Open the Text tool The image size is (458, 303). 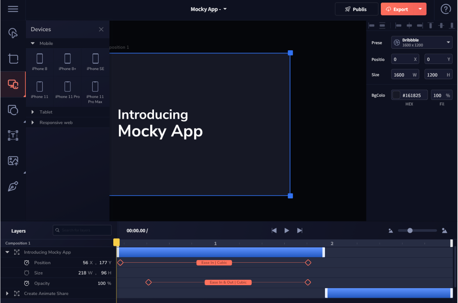pyautogui.click(x=13, y=136)
